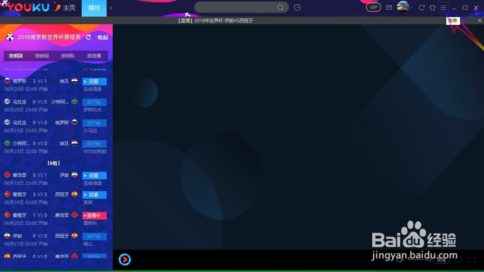
Task: Add a new tab with plus icon
Action: tap(111, 8)
